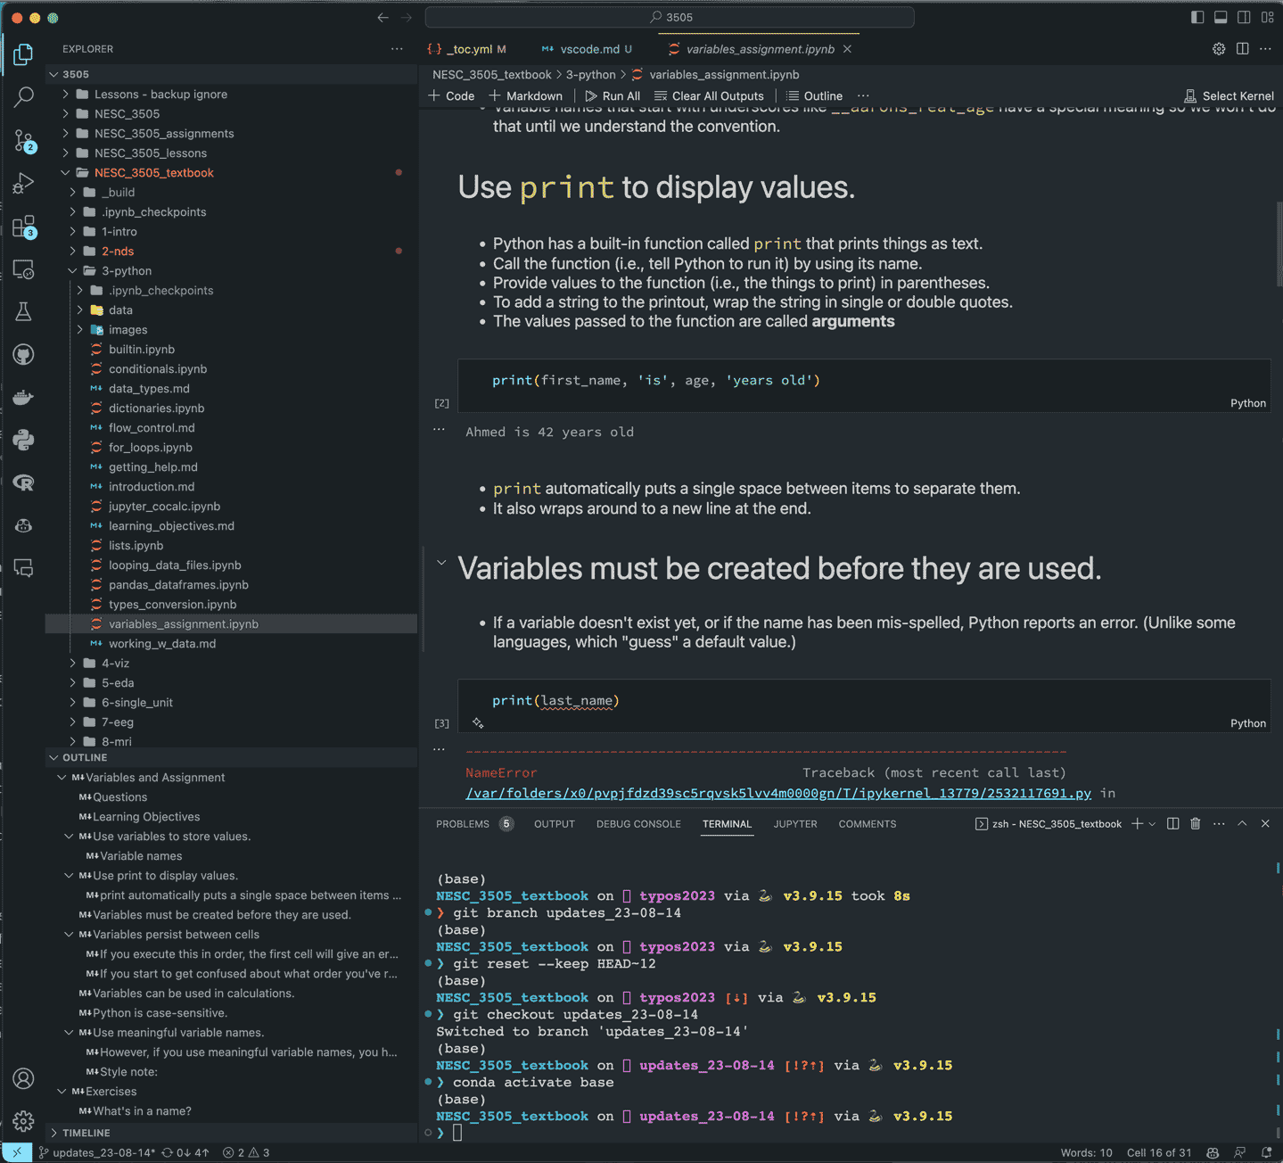
Task: Expand the TIMELINE section
Action: coord(86,1133)
